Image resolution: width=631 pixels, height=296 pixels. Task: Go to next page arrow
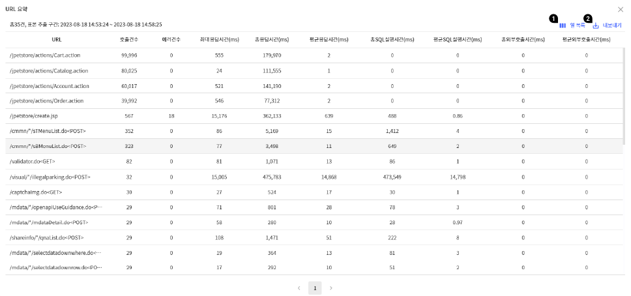pos(331,288)
